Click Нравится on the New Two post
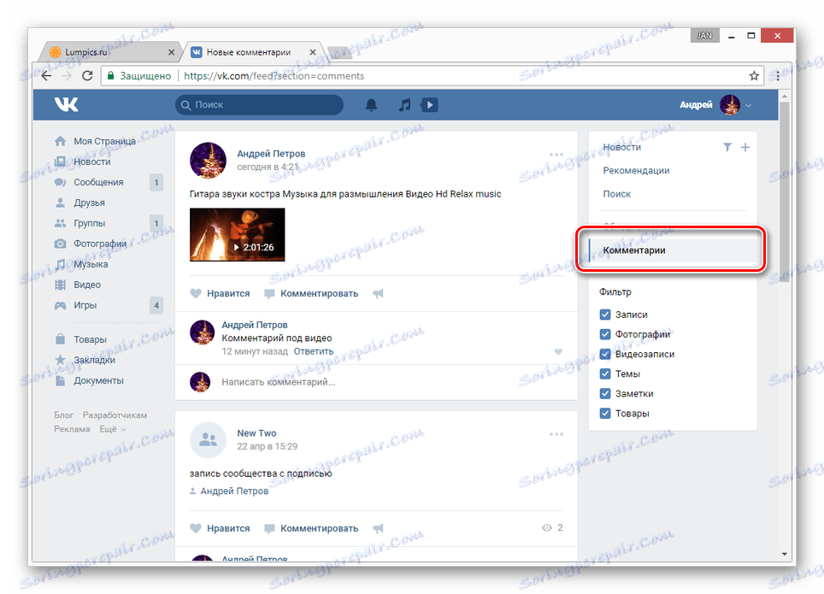The width and height of the screenshot is (824, 594). tap(220, 528)
